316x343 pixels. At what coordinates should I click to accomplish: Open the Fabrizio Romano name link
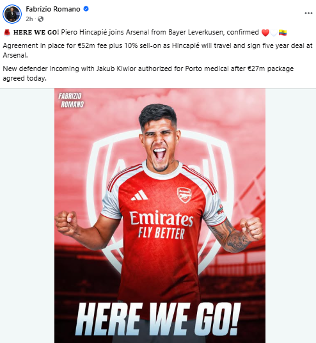[53, 9]
